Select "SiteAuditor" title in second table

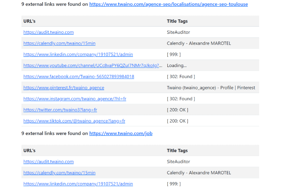pos(178,162)
